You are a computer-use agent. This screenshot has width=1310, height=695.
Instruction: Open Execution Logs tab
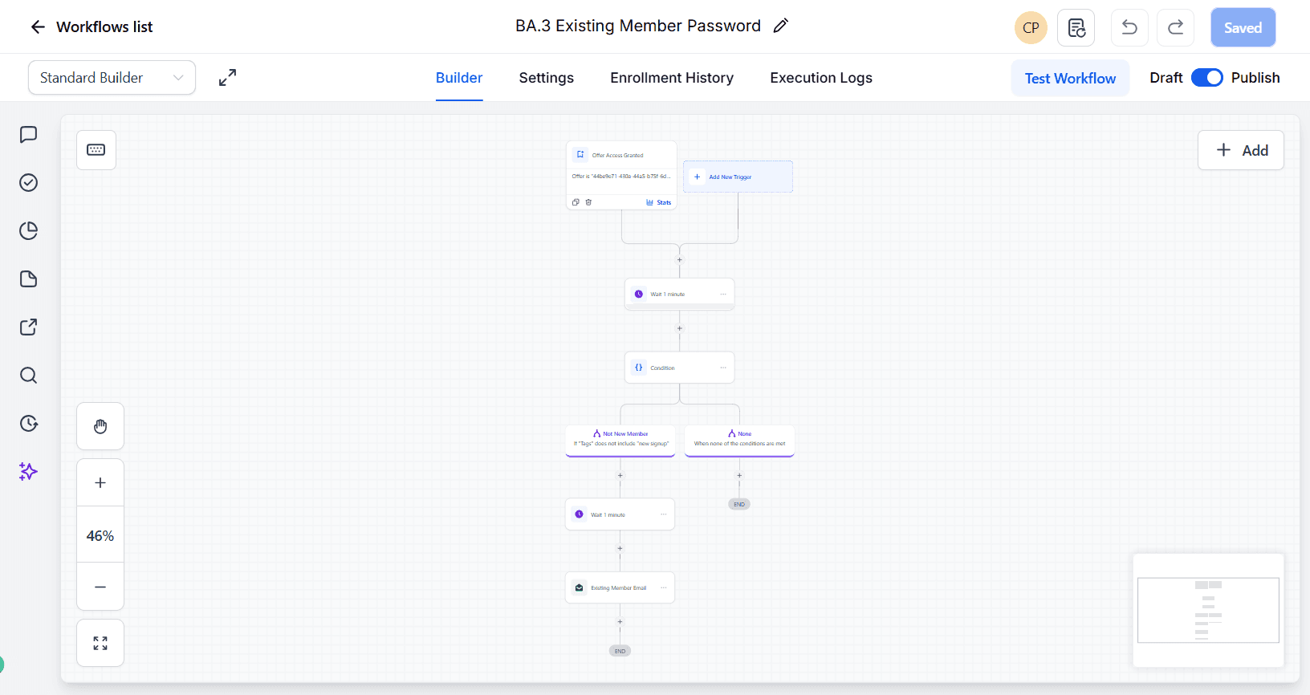pos(821,78)
